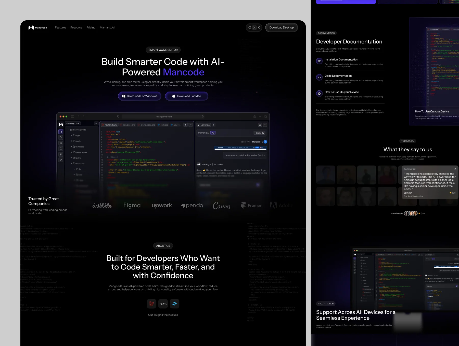Click Download For Mac
Screen dimensions: 459x346
186,96
